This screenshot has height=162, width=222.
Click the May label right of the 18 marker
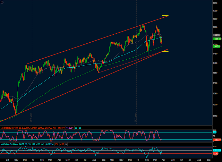[x=173, y=160]
